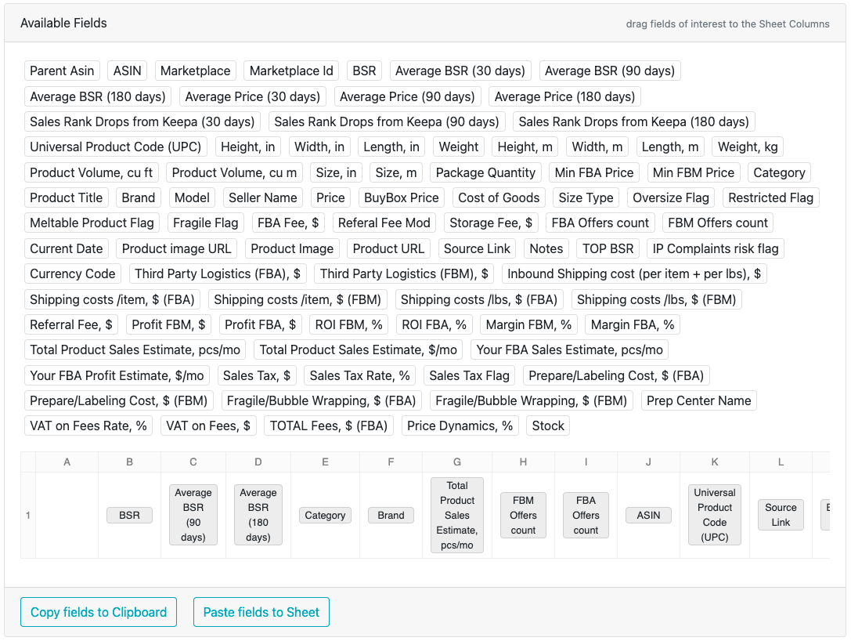The image size is (851, 641).
Task: Click the Sales Tax Flag field
Action: [x=469, y=375]
